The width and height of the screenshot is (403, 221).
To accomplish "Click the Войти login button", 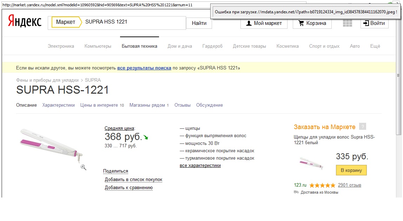I will point(374,23).
